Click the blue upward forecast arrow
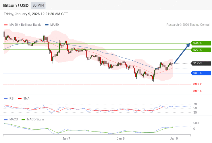Screen dimensions: 212x143 coord(182,53)
